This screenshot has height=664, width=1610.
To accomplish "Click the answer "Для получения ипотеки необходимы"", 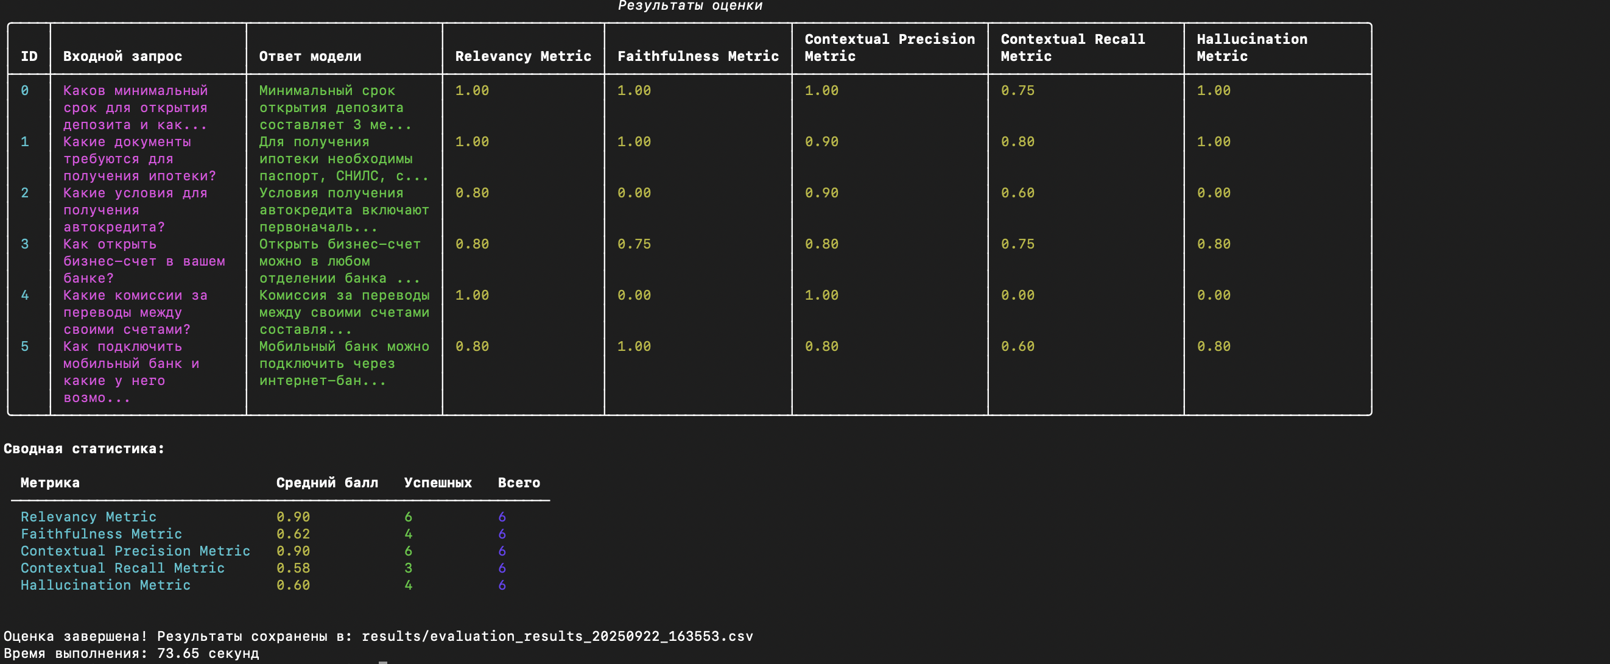I will 336,150.
